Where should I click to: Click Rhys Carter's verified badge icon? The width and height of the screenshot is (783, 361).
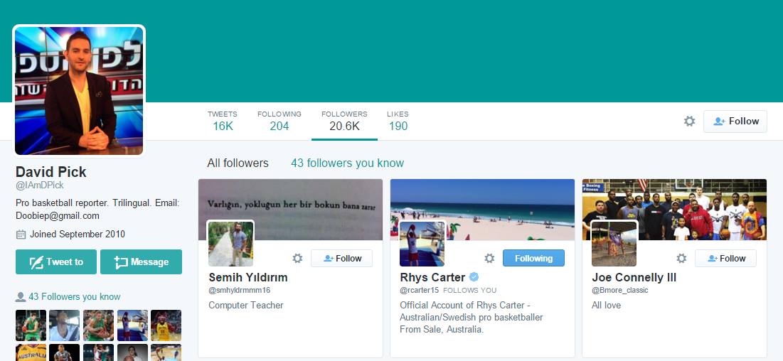pos(474,277)
